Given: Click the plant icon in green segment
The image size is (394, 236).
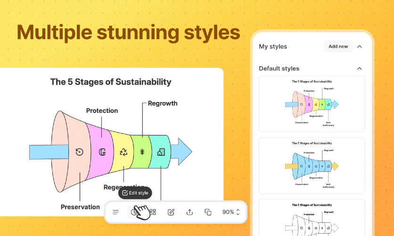Looking at the screenshot, I should [142, 152].
